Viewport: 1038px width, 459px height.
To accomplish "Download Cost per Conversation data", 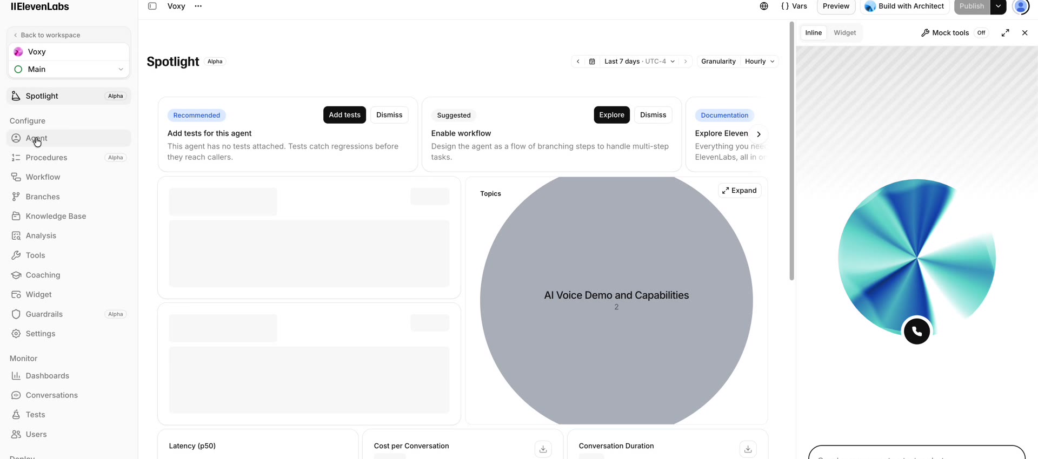I will 543,449.
